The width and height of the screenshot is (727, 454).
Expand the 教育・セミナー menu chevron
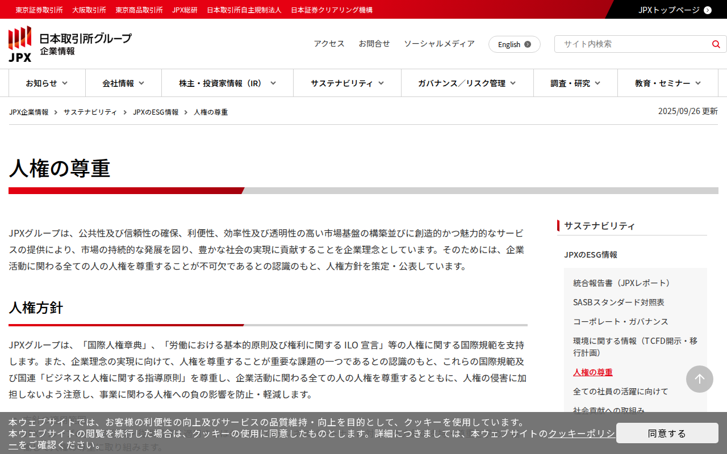pyautogui.click(x=698, y=83)
